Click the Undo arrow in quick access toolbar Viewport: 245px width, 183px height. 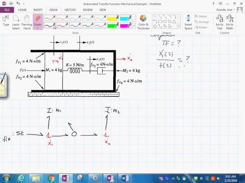18,3
